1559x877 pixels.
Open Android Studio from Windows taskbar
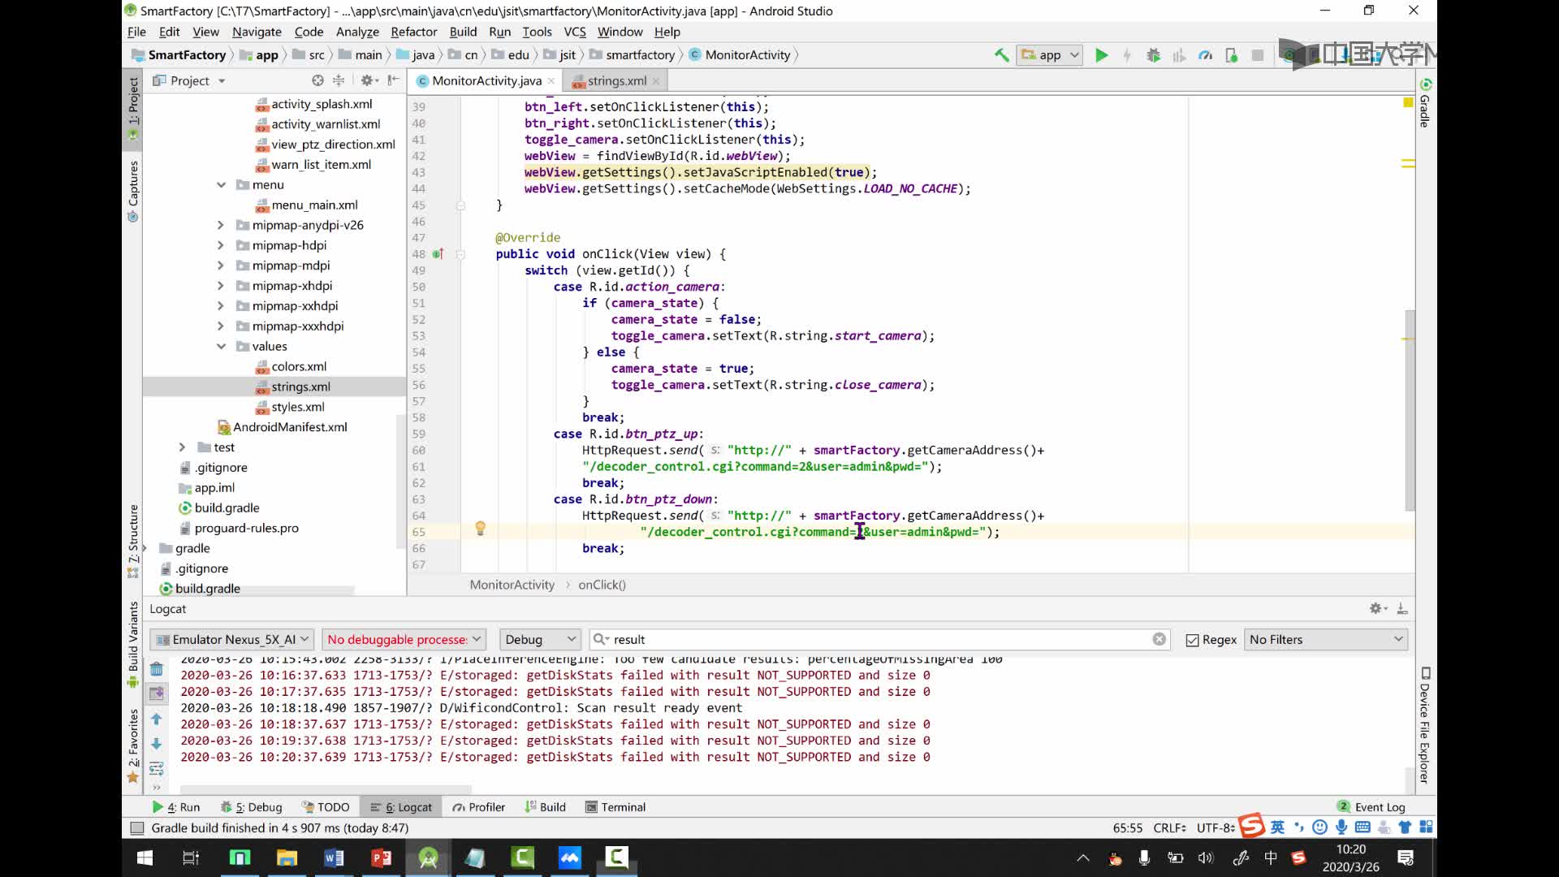pos(428,858)
